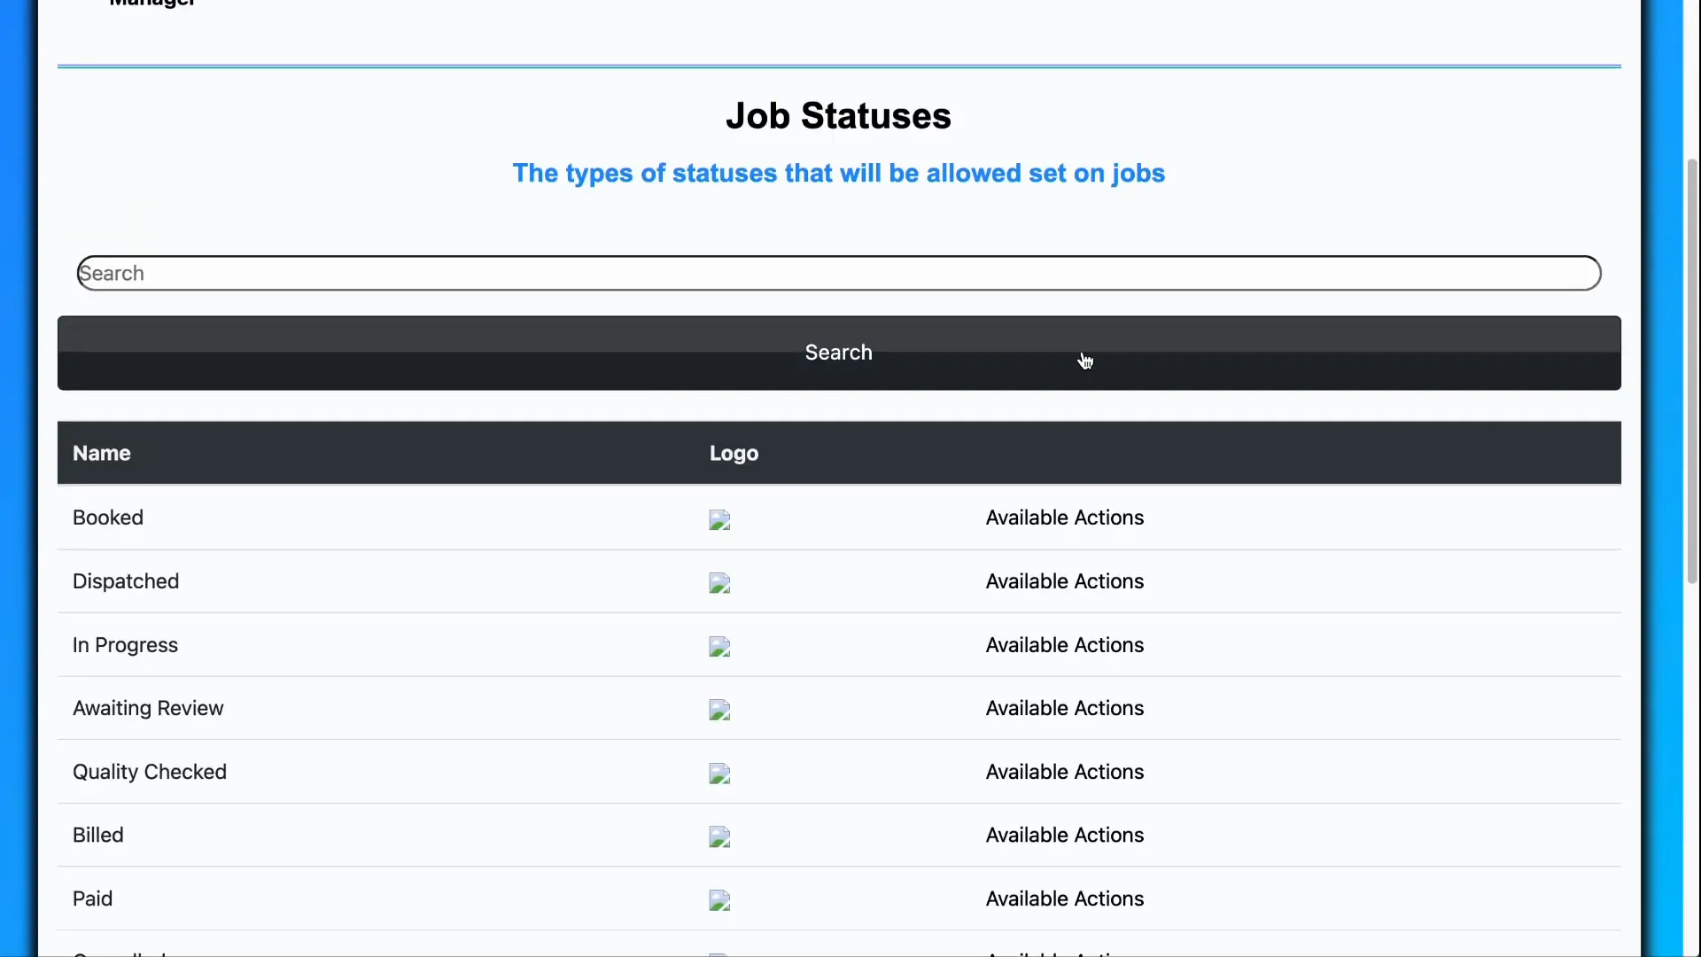Click the Name column header
This screenshot has height=957, width=1701.
coord(101,453)
